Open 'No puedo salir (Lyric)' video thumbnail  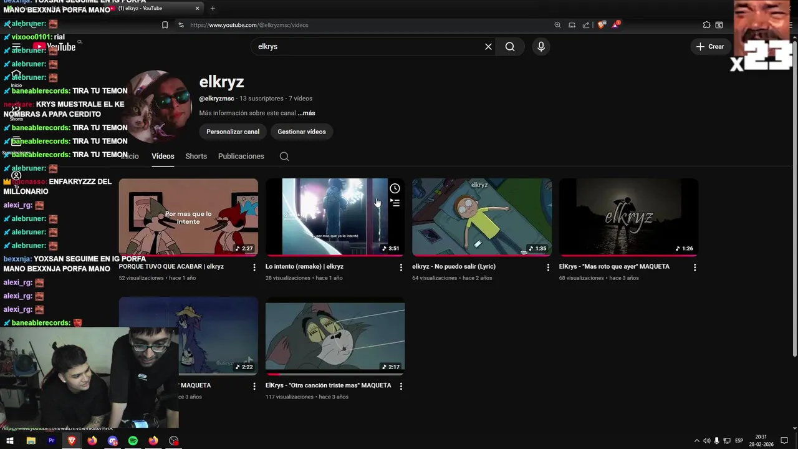(482, 217)
